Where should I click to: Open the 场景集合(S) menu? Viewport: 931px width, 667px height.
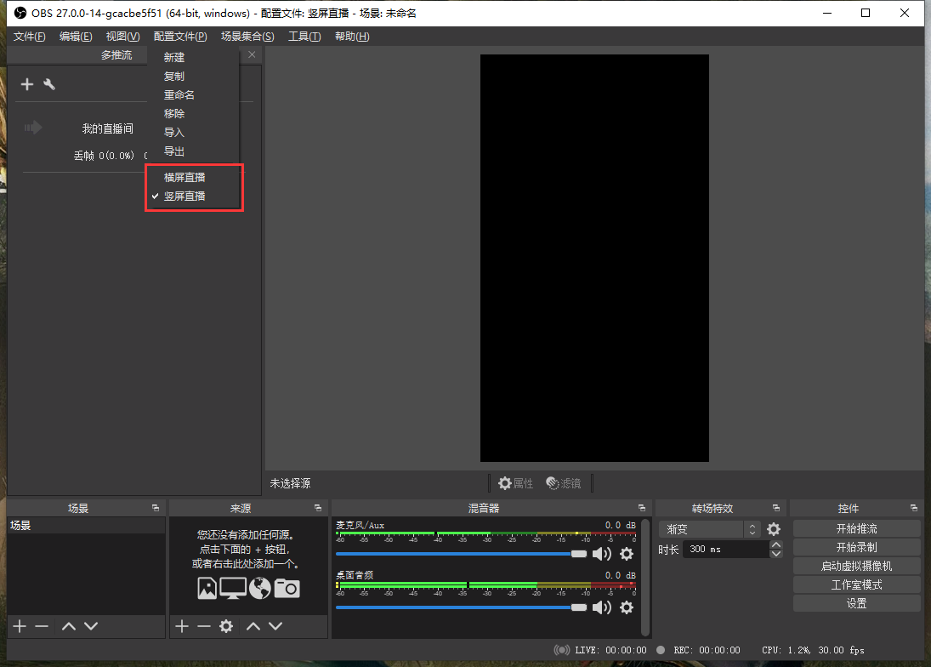click(x=247, y=37)
